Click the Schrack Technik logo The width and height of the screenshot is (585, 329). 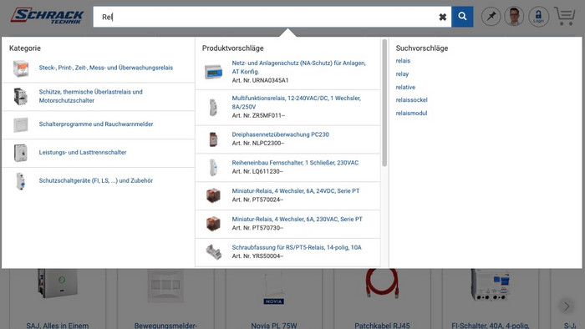(47, 16)
